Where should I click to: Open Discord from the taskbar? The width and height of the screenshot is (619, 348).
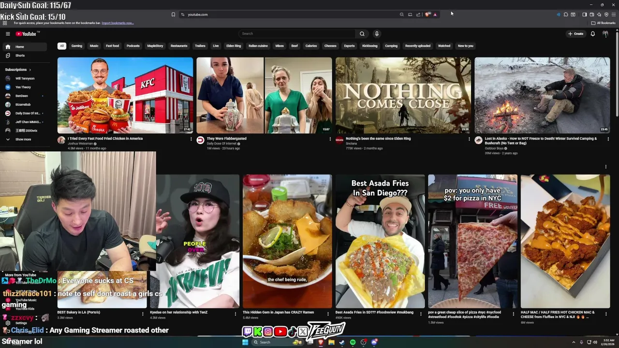tap(374, 342)
